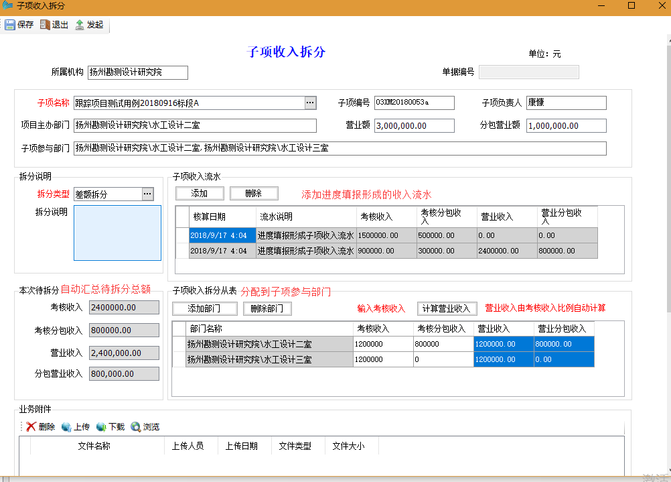
Task: Click the 子项名称 text field
Action: (x=189, y=103)
